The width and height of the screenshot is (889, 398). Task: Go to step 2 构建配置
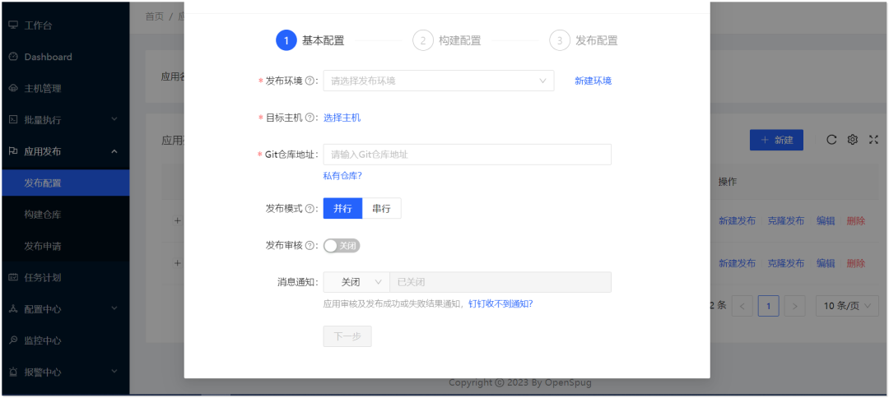pos(447,41)
